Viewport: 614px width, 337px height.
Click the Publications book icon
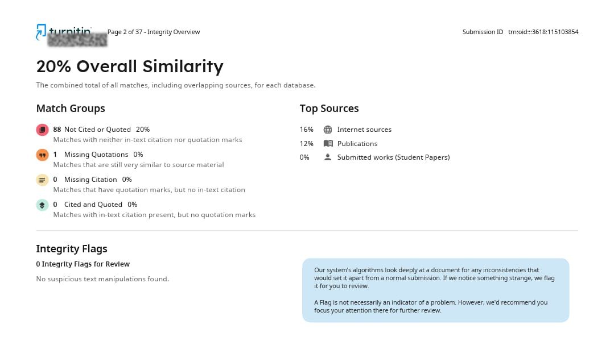point(328,143)
